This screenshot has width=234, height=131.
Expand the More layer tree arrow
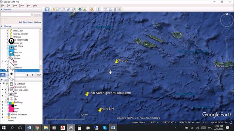[x=3, y=118]
